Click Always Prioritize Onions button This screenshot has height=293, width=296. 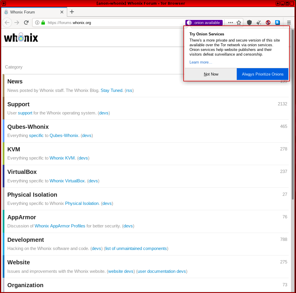(x=263, y=74)
